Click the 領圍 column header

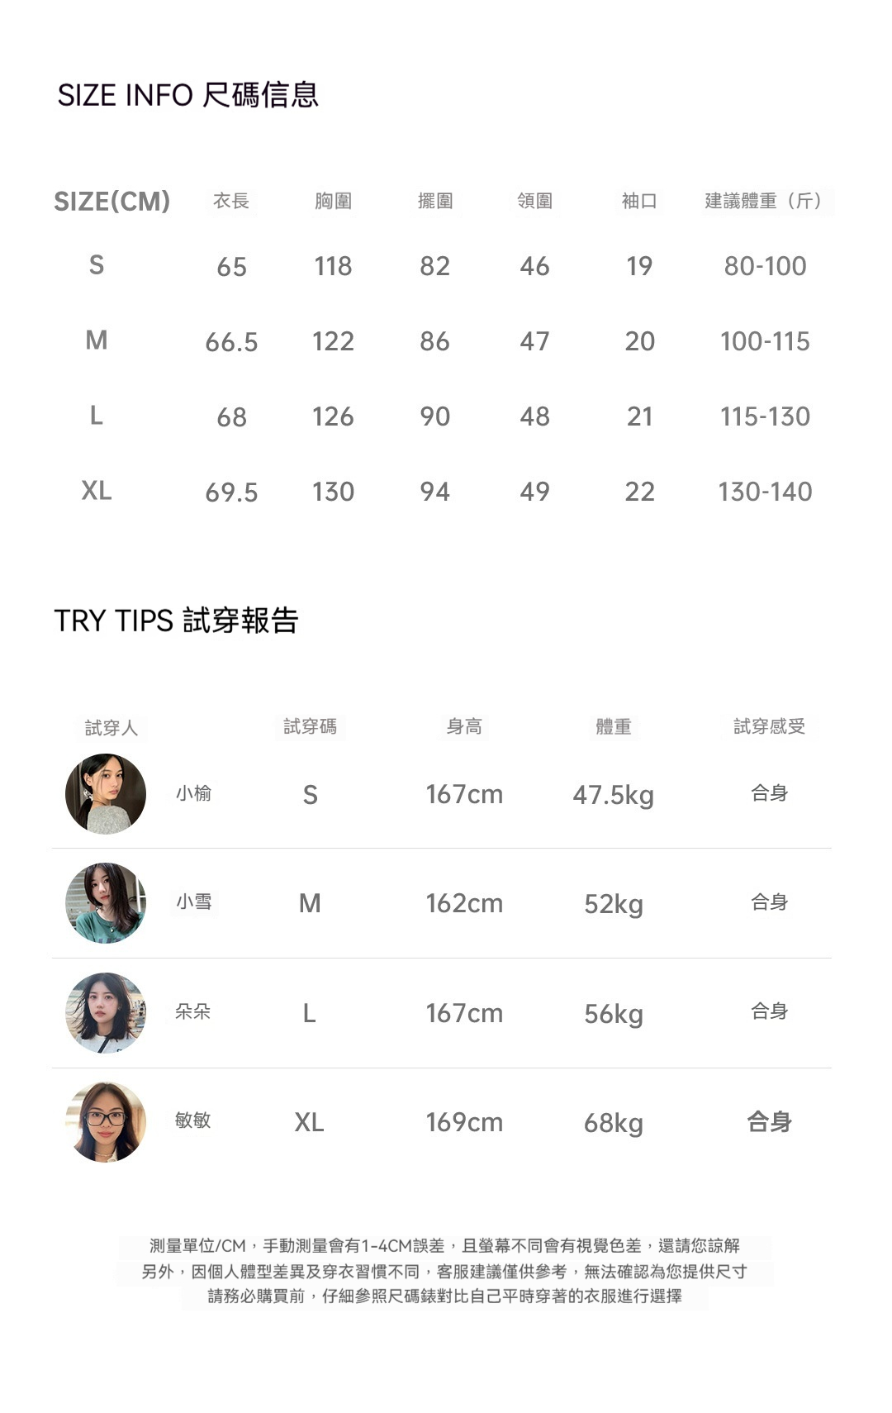(535, 201)
